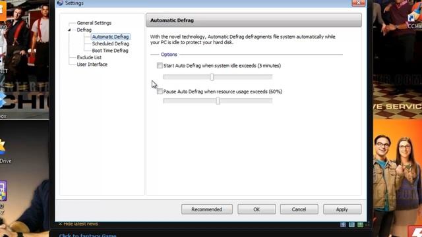This screenshot has height=237, width=422.
Task: Open Scheduled Defrag settings
Action: 110,43
